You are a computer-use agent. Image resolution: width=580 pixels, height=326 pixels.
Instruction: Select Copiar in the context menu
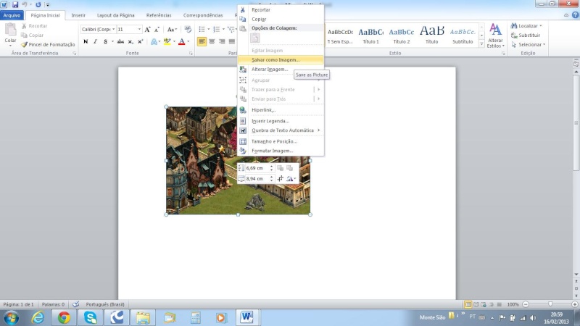tap(281, 20)
